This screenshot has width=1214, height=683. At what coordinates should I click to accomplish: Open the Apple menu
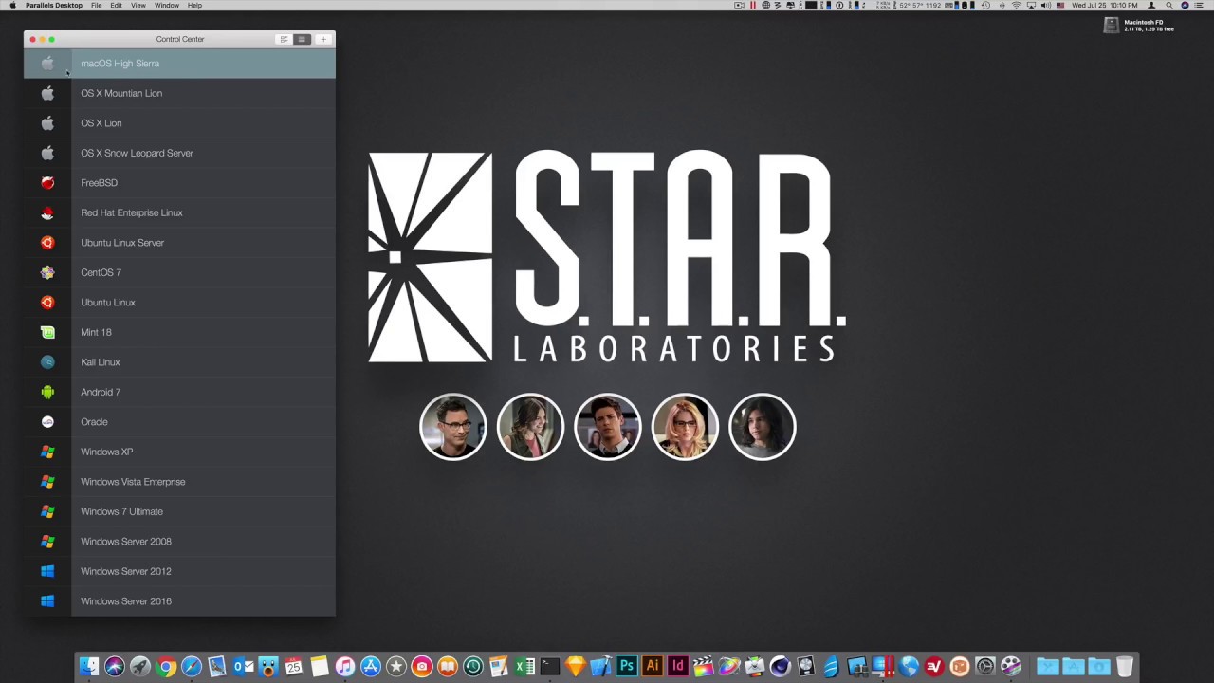[12, 6]
